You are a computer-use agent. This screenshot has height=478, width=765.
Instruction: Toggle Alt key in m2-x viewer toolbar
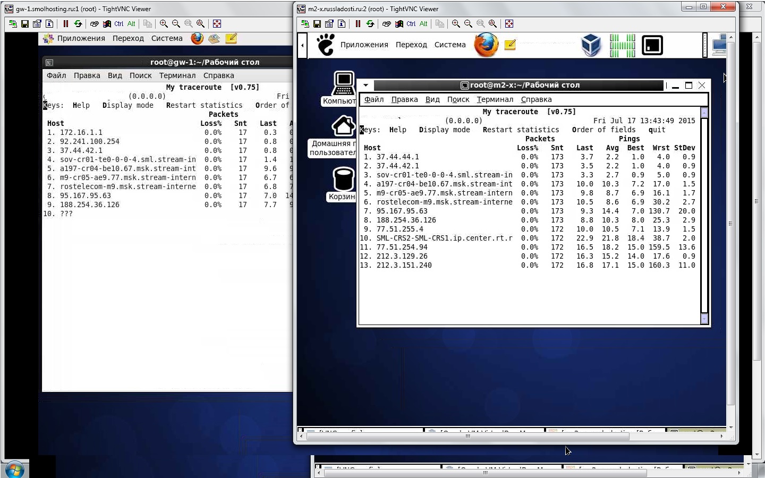point(423,24)
